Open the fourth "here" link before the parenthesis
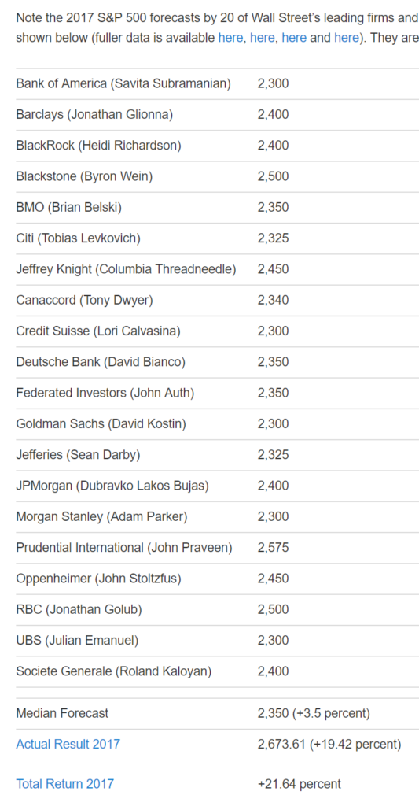This screenshot has height=806, width=419. (x=347, y=38)
